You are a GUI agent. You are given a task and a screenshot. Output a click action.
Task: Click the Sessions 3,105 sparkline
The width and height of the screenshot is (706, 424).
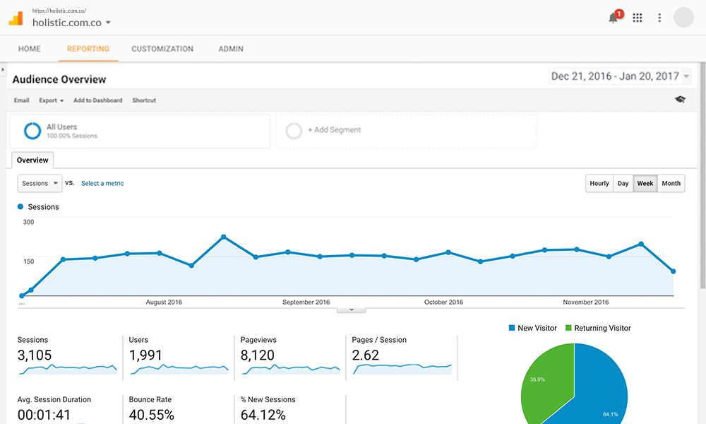coord(68,370)
